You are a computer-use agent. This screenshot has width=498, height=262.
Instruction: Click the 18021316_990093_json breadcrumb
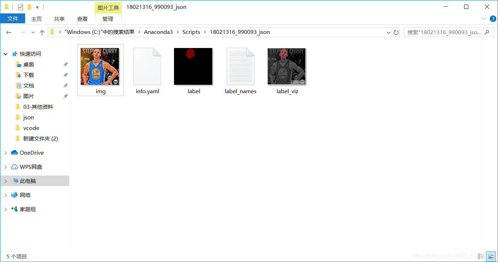[240, 32]
